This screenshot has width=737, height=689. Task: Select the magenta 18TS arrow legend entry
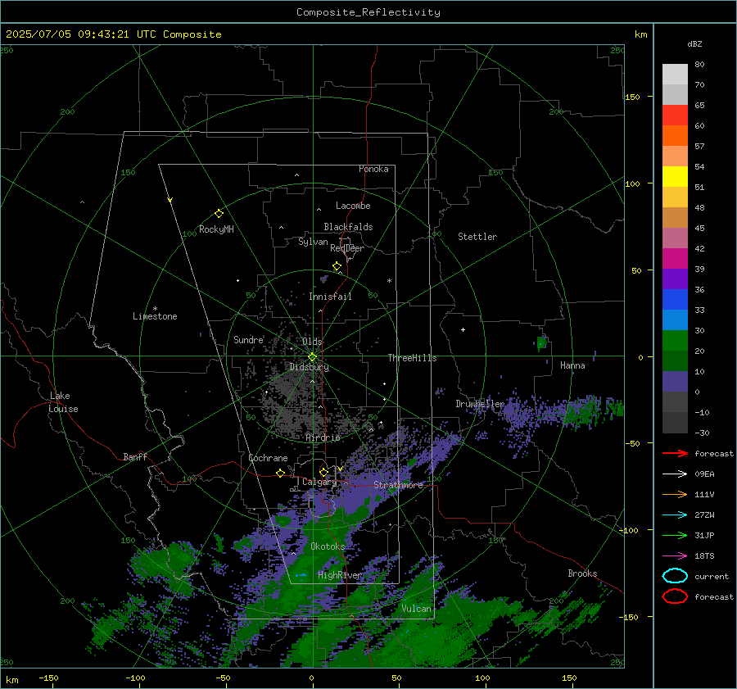click(x=675, y=556)
